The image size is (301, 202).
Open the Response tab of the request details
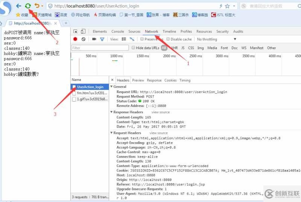[154, 80]
